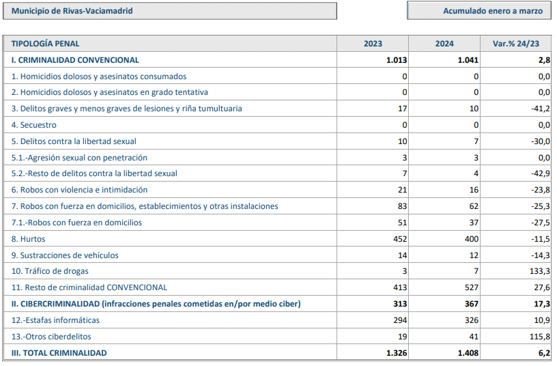557x366 pixels.
Task: Click the 27,6 variation value
Action: [542, 287]
